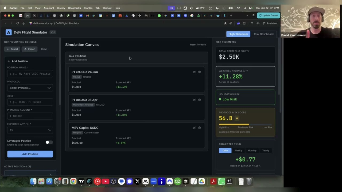Open the Trash in the dock
Screen dimensions: 342x192
tap(249, 182)
